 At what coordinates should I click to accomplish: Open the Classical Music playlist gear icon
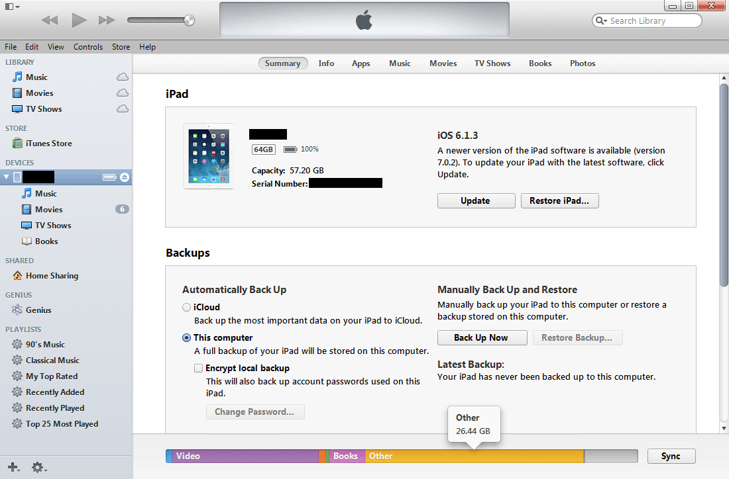click(17, 360)
